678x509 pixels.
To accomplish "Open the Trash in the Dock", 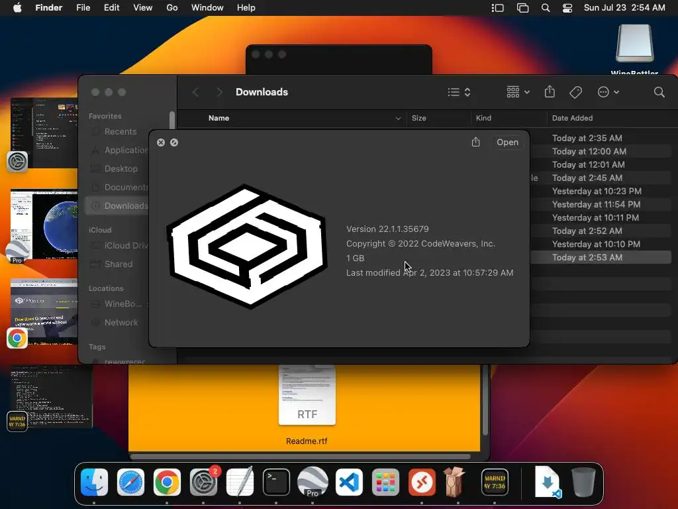I will pyautogui.click(x=583, y=482).
